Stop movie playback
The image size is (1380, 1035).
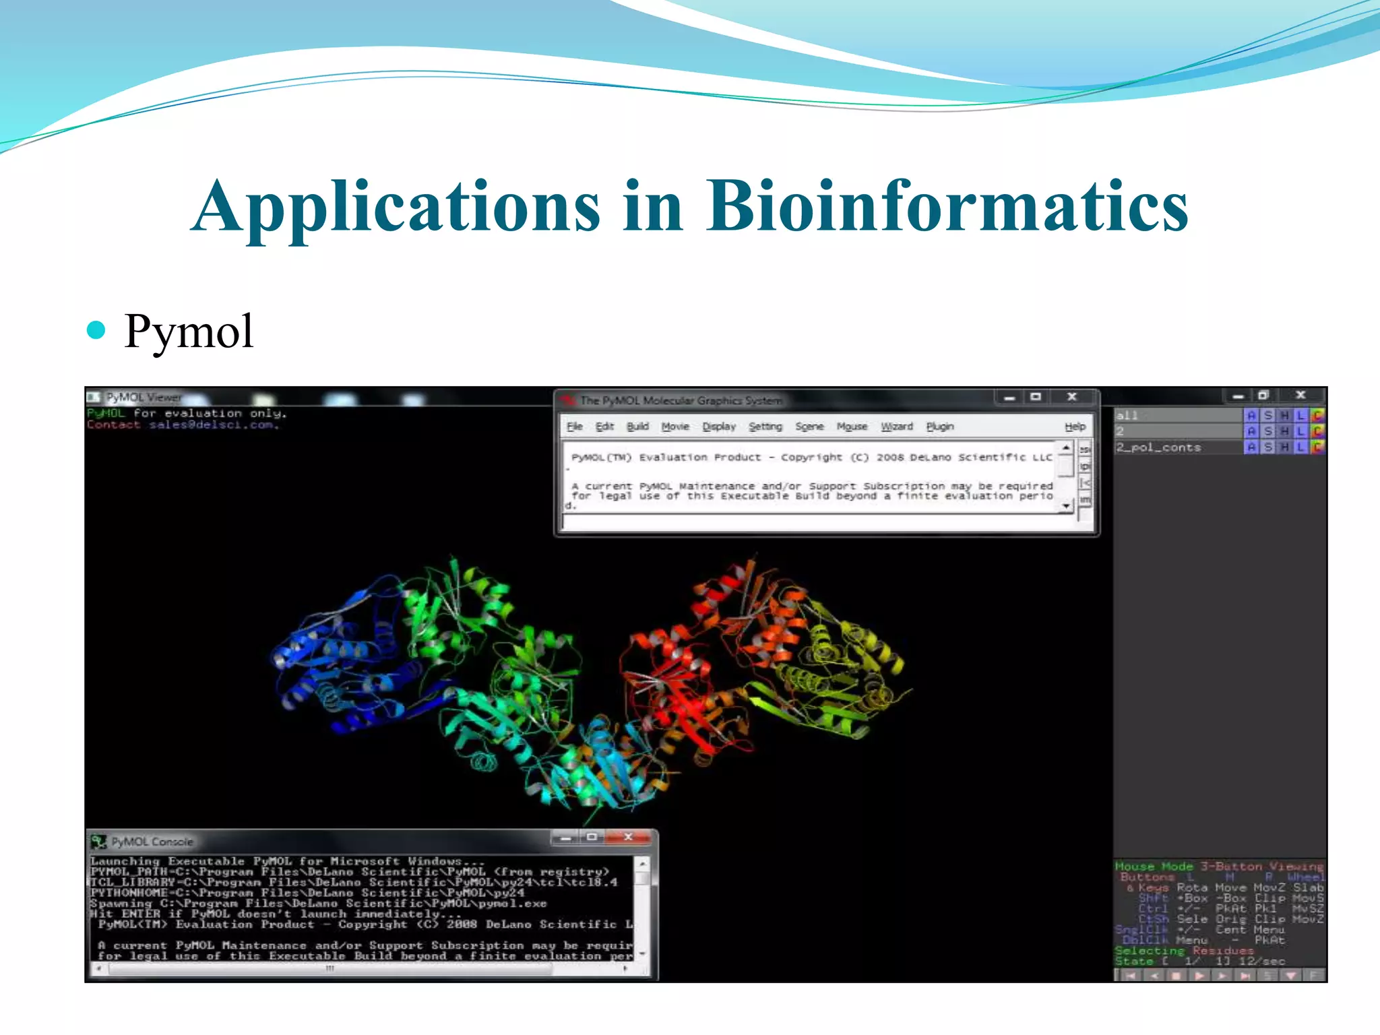[x=1177, y=975]
